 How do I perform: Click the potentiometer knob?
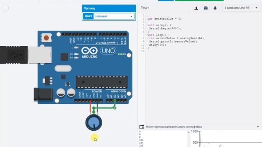tap(94, 123)
